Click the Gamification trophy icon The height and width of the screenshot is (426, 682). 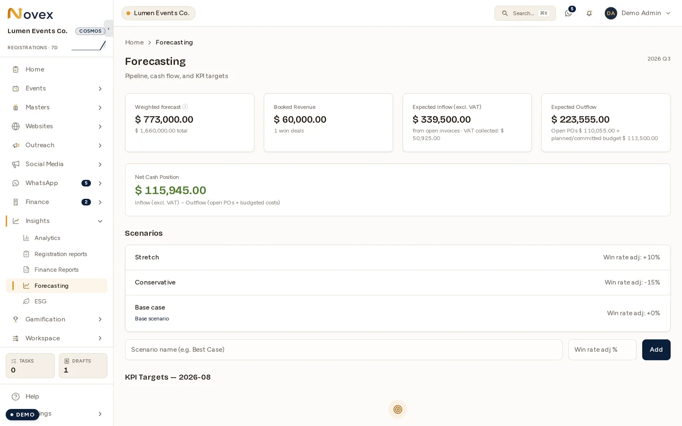[x=16, y=319]
